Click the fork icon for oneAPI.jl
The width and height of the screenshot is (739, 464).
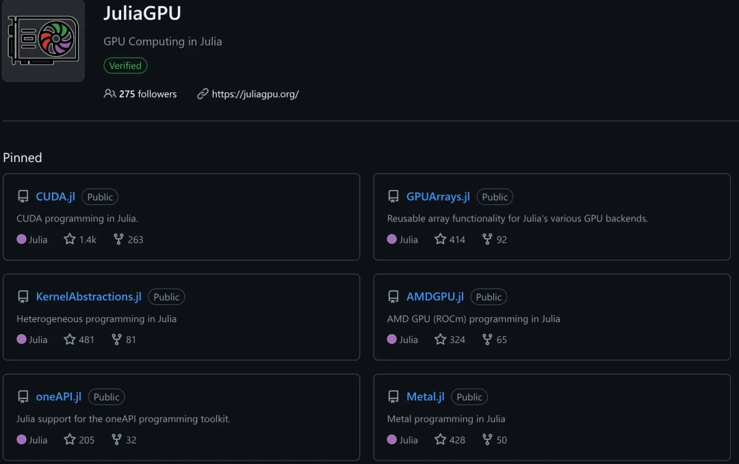[117, 440]
